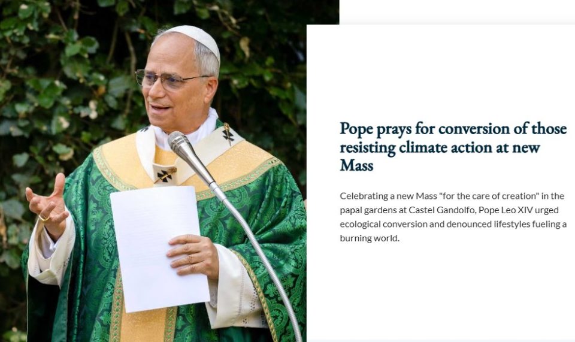Click the black cross pin on the collar

coord(165,176)
